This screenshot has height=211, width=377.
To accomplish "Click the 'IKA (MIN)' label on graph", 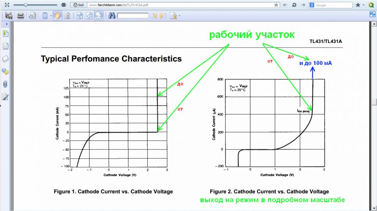I will [x=303, y=111].
